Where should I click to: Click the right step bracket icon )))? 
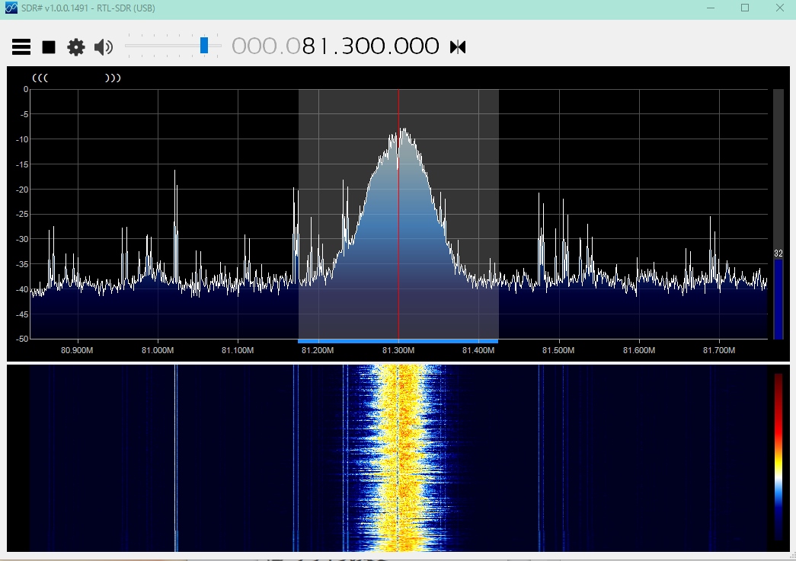pyautogui.click(x=113, y=78)
